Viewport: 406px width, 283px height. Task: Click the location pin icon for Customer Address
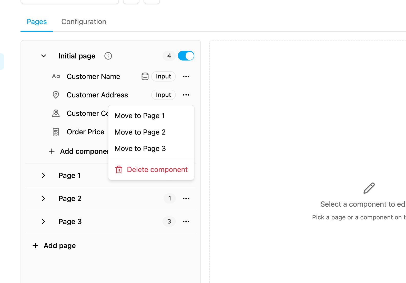(x=56, y=95)
